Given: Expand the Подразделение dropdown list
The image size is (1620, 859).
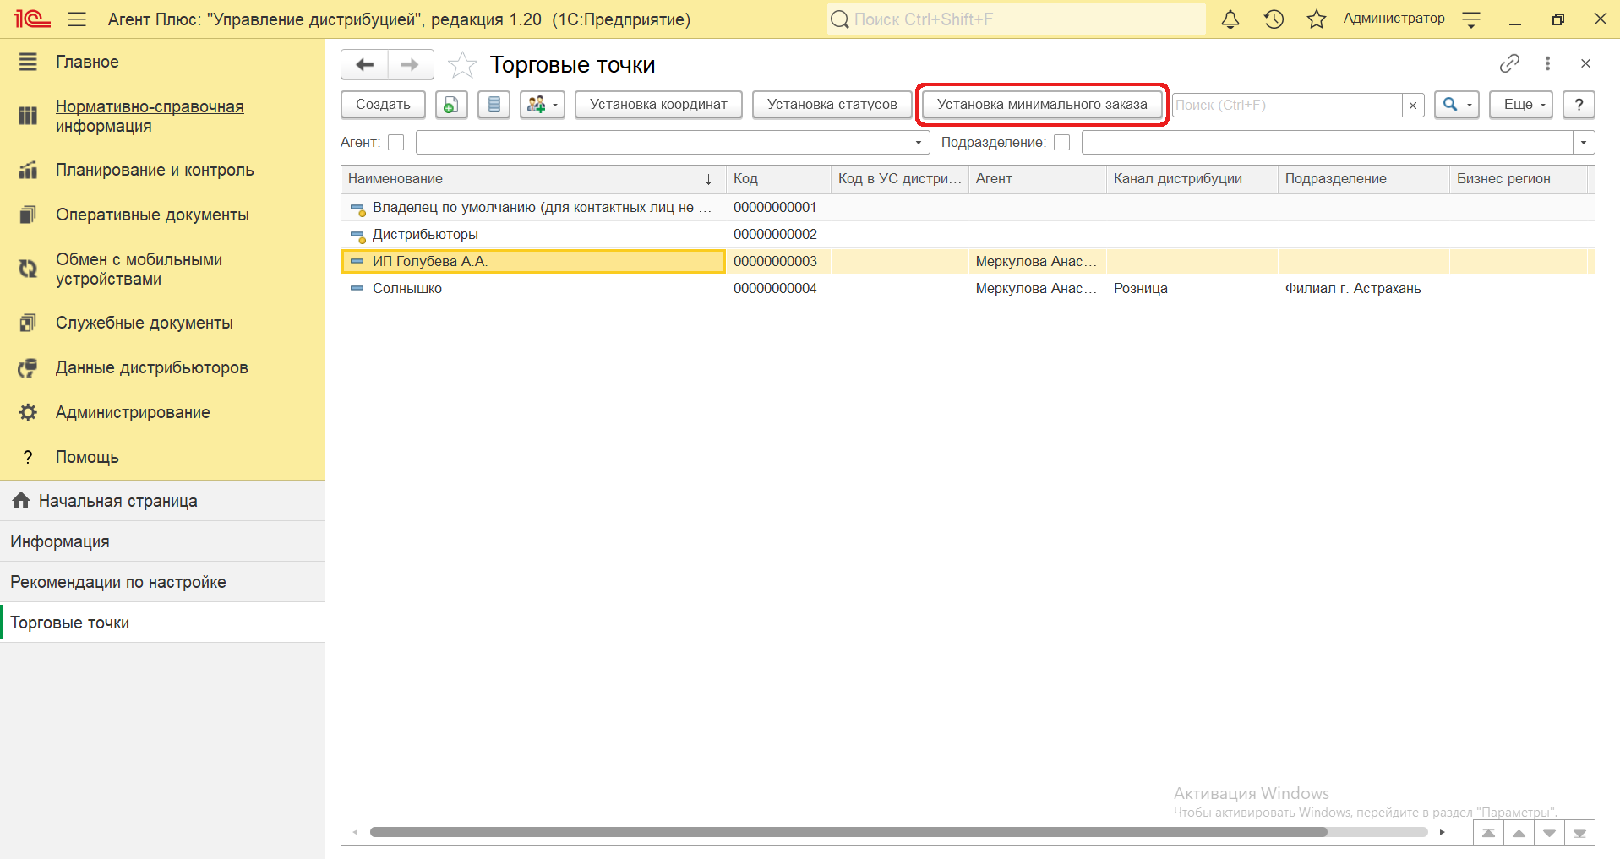Looking at the screenshot, I should click(x=1584, y=143).
